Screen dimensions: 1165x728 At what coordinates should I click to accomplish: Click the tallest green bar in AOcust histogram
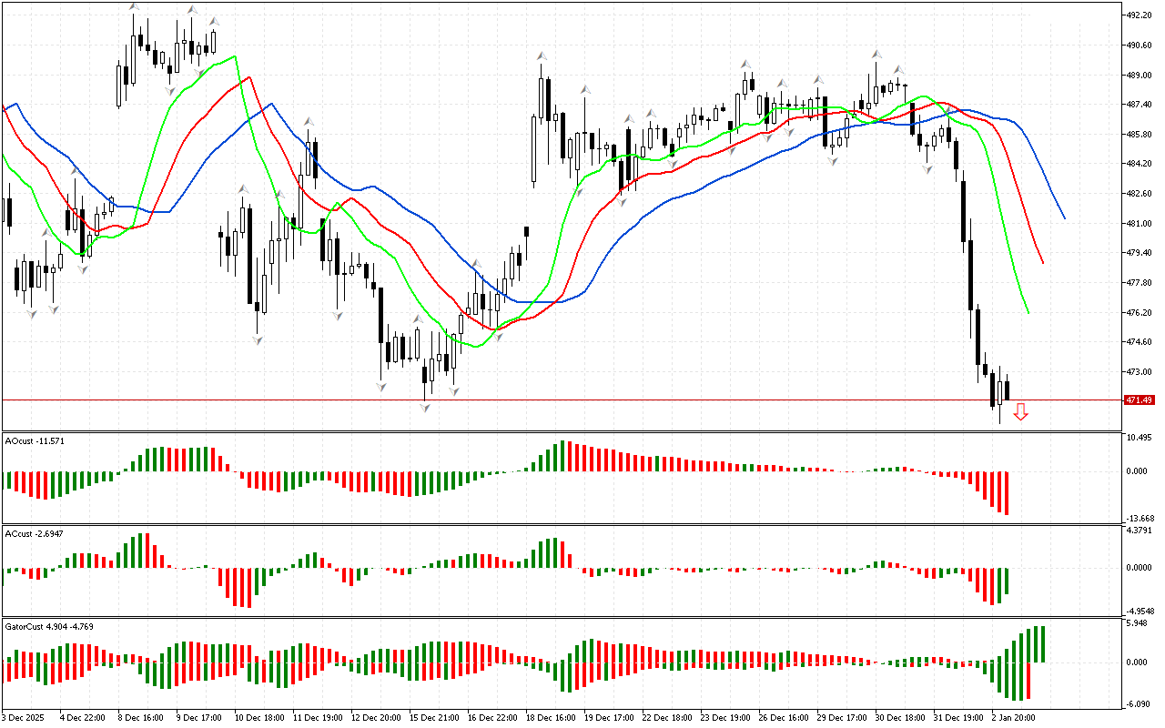click(x=563, y=456)
